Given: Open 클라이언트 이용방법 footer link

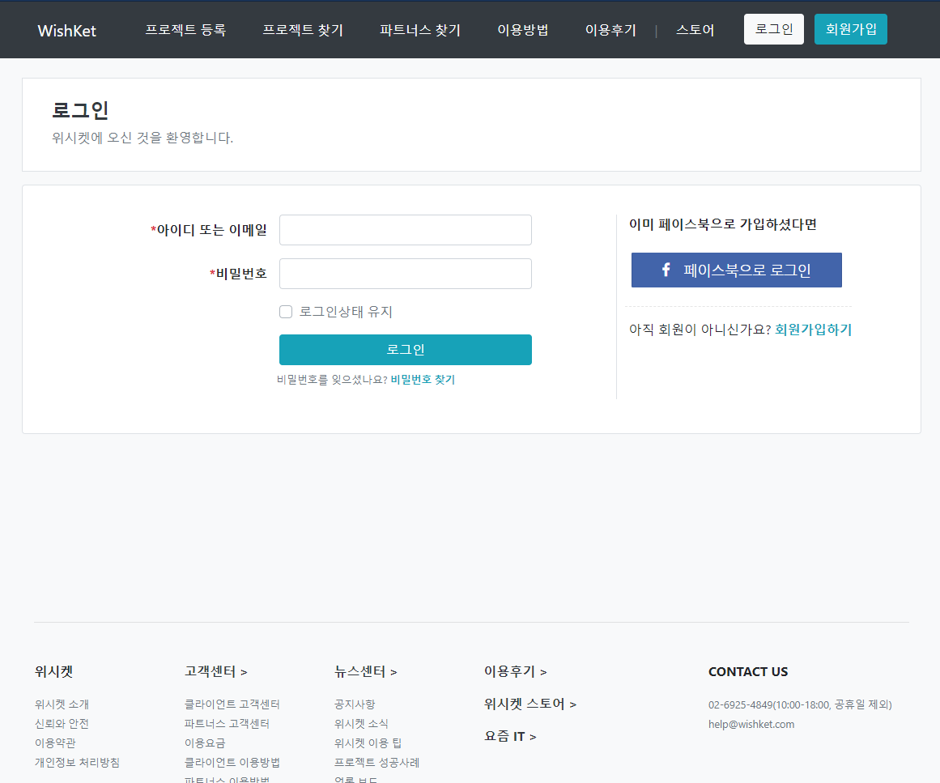Looking at the screenshot, I should coord(232,763).
